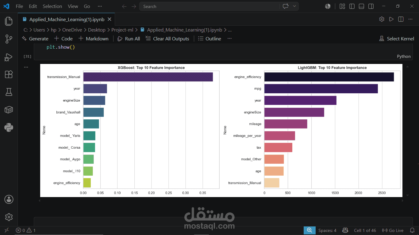Open Copilot status icon in status bar
Image resolution: width=419 pixels, height=235 pixels.
(345, 230)
